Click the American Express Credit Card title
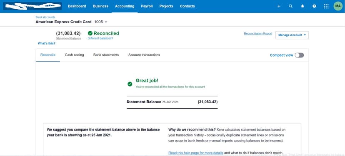Image resolution: width=345 pixels, height=156 pixels. 63,22
